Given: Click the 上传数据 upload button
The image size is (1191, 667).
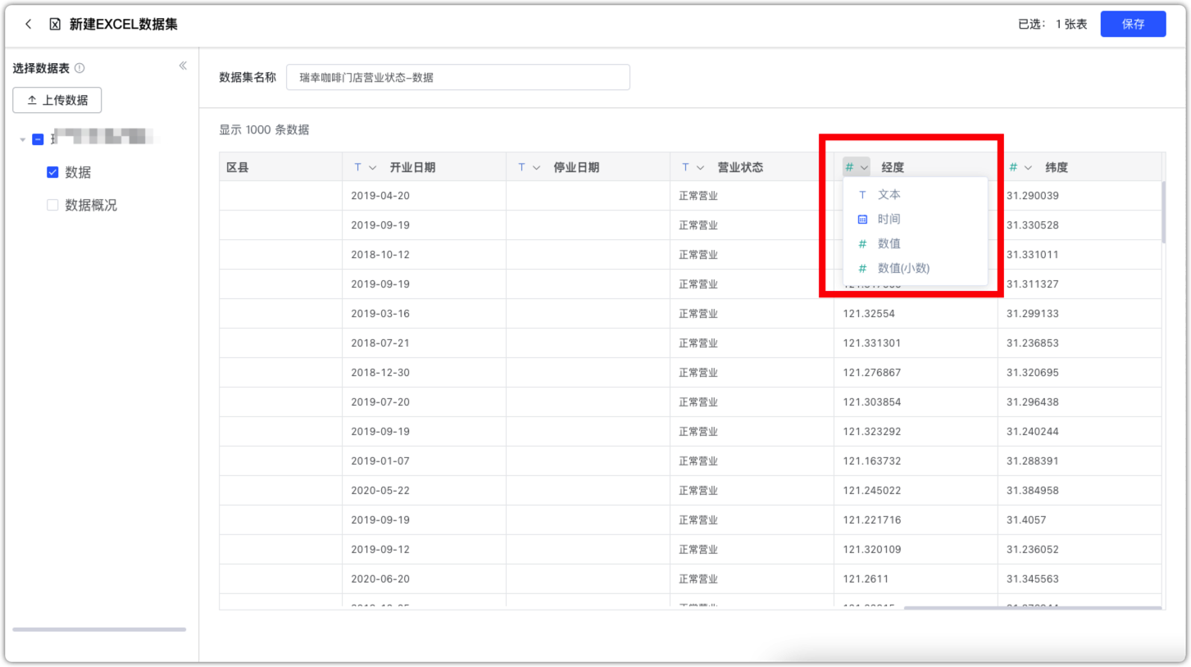Looking at the screenshot, I should coord(57,100).
